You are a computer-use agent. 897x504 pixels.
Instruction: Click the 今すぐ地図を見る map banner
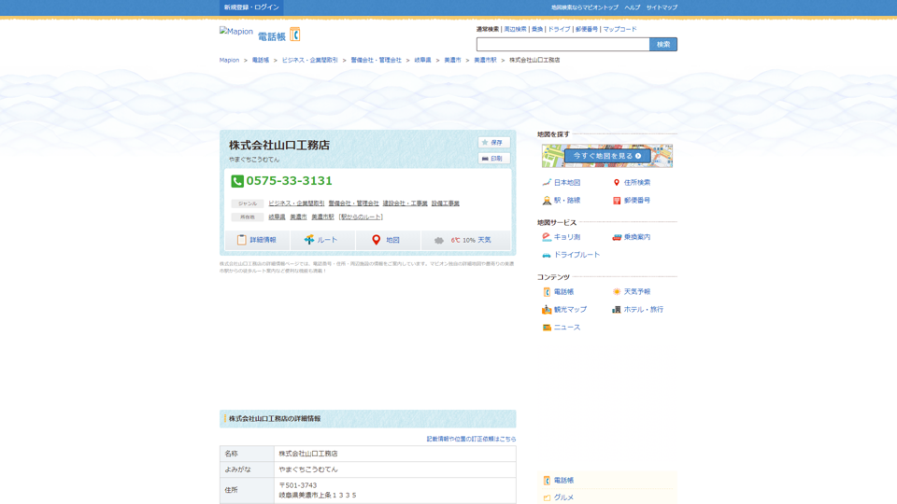coord(607,156)
